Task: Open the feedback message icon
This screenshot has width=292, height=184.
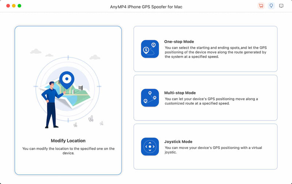Action: click(281, 6)
